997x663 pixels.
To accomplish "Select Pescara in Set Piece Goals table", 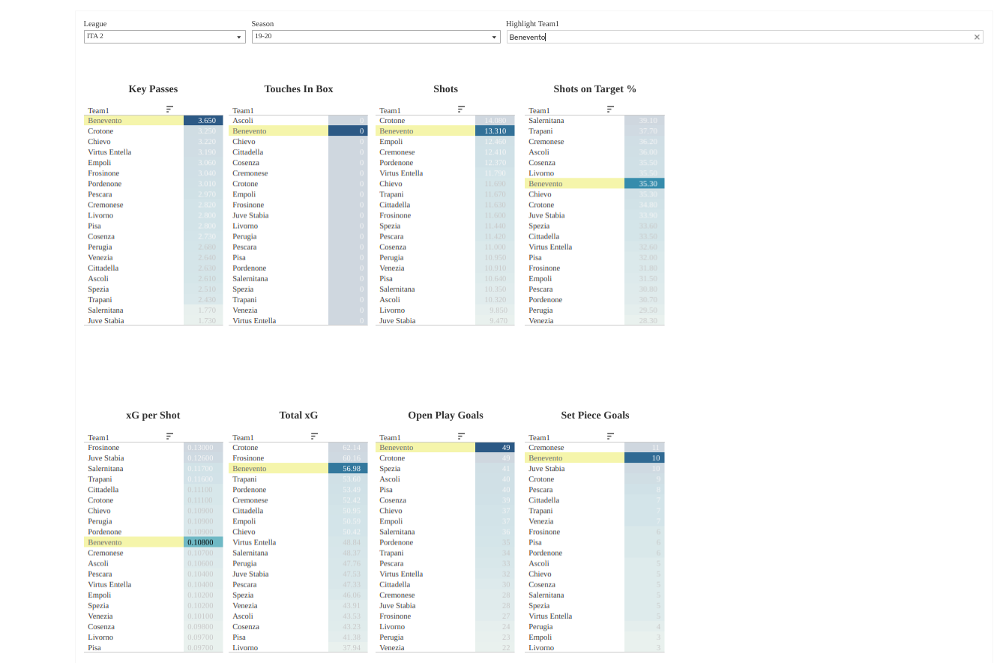I will click(x=540, y=490).
